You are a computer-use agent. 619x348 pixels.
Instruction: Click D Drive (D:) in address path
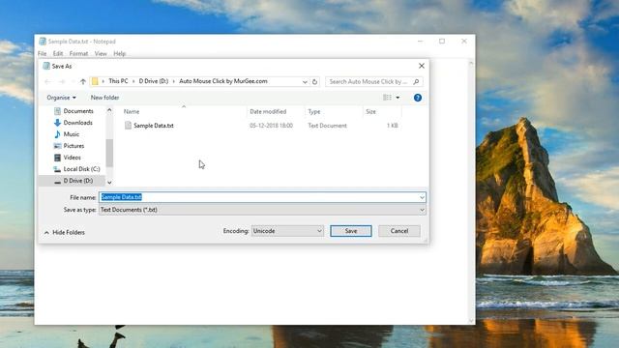[154, 81]
